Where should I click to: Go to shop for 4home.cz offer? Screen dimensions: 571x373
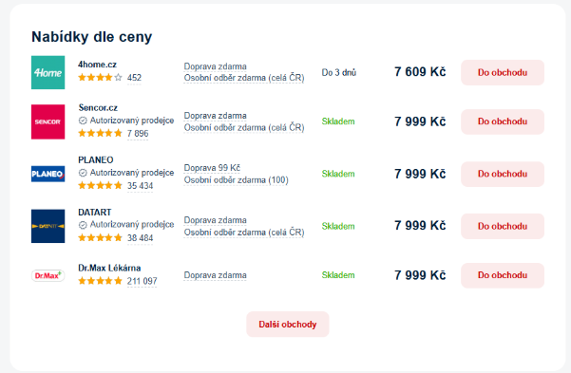[x=503, y=72]
